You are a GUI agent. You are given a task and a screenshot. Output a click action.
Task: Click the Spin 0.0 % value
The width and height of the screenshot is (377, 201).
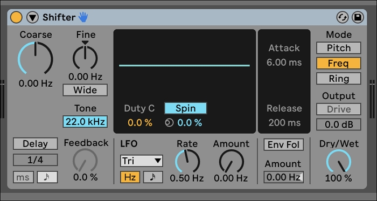coord(190,123)
